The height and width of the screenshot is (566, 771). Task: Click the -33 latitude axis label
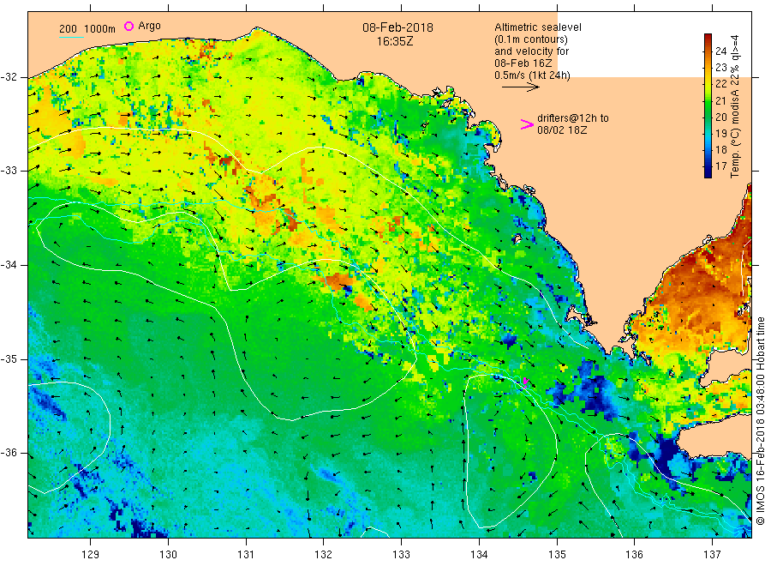9,171
